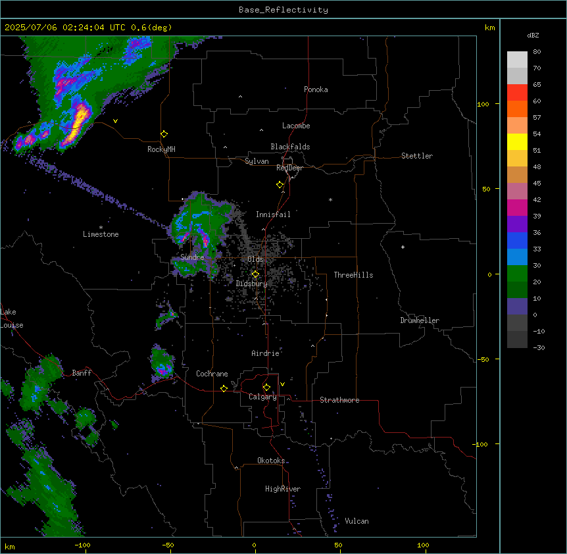The height and width of the screenshot is (554, 567).
Task: Click the asterisk marker above Limestone label
Action: [x=101, y=228]
